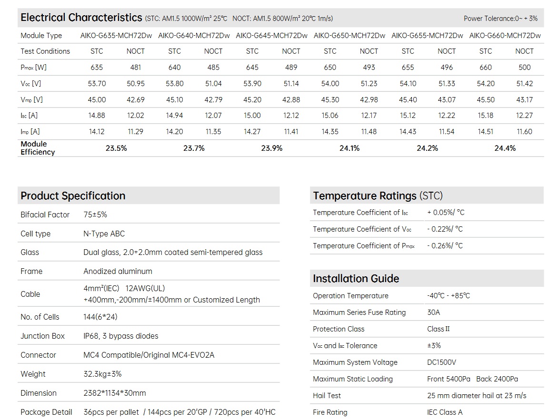Image resolution: width=558 pixels, height=420 pixels.
Task: Click the 'Product Specification' heading
Action: 73,195
